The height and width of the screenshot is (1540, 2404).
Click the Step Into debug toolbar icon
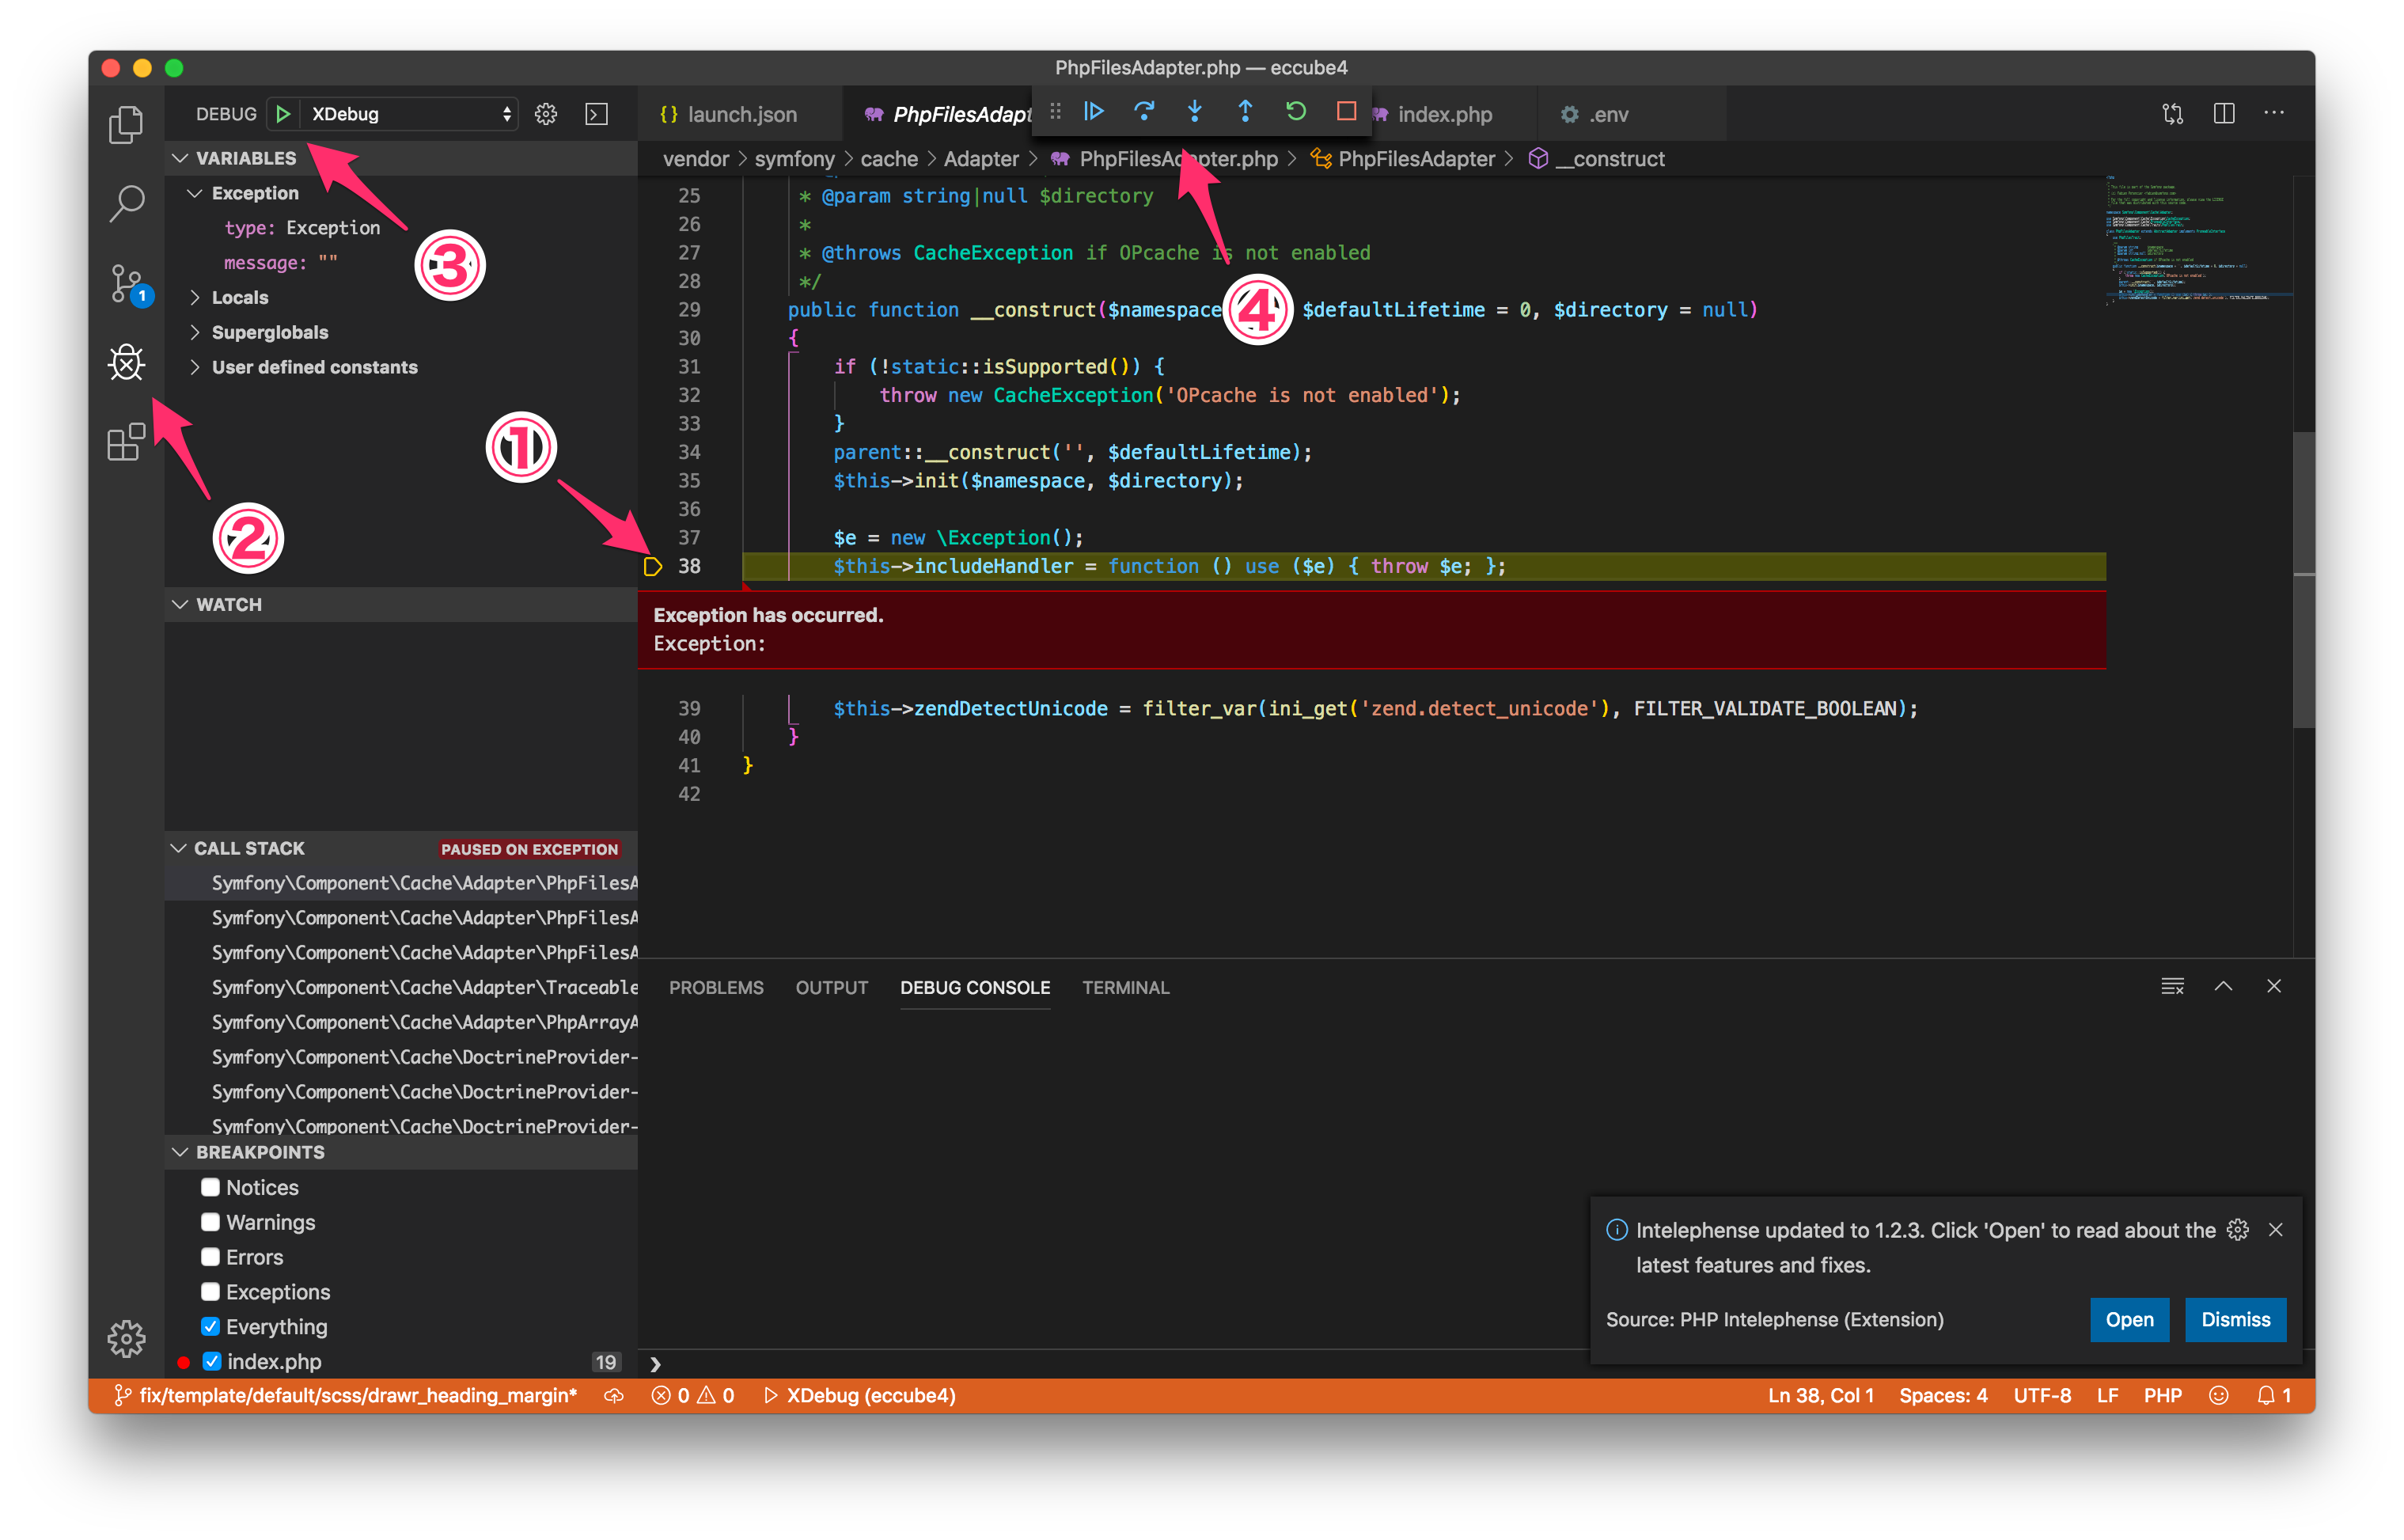point(1192,114)
